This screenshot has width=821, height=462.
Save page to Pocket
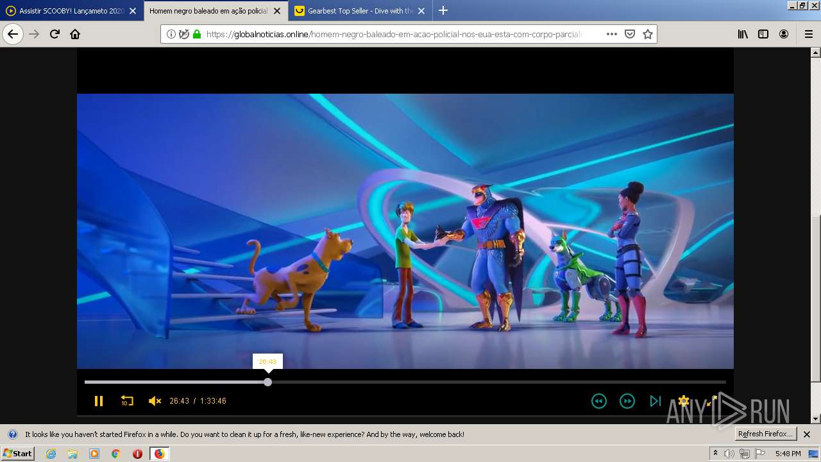630,34
